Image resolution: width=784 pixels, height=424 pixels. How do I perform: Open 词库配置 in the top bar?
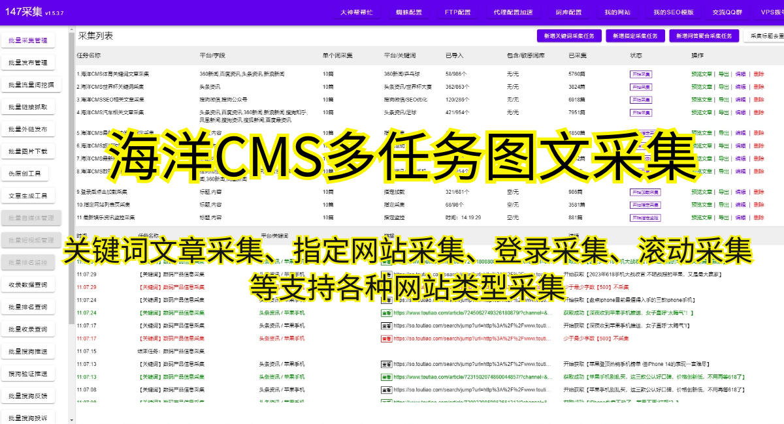tap(568, 12)
